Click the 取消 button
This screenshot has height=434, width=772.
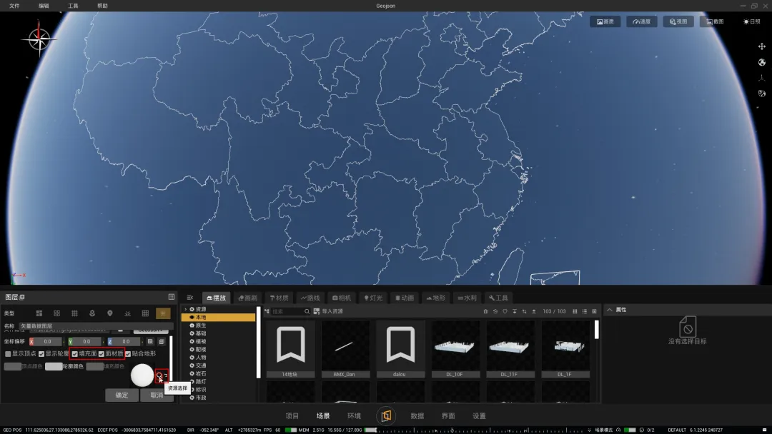coord(157,395)
